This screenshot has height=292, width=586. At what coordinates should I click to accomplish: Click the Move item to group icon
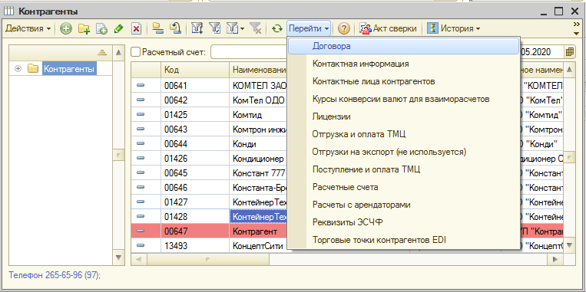pos(176,28)
